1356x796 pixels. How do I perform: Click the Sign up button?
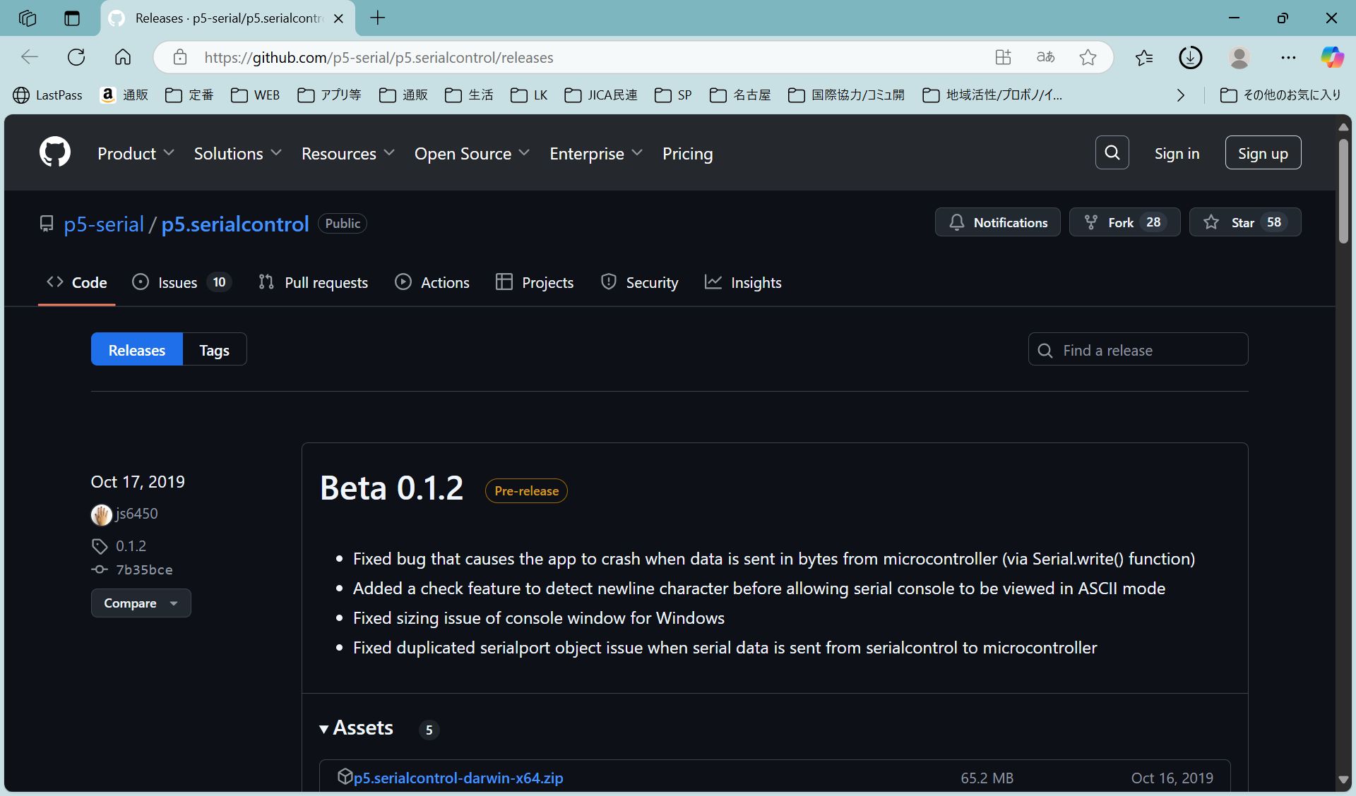(1262, 153)
